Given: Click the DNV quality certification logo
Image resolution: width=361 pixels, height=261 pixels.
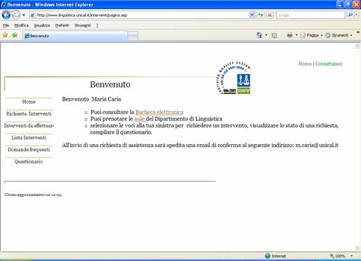Looking at the screenshot, I should pos(234,78).
